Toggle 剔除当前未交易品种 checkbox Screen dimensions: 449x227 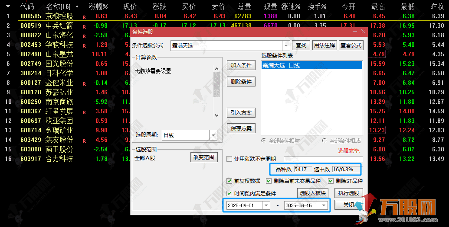pyautogui.click(x=269, y=181)
